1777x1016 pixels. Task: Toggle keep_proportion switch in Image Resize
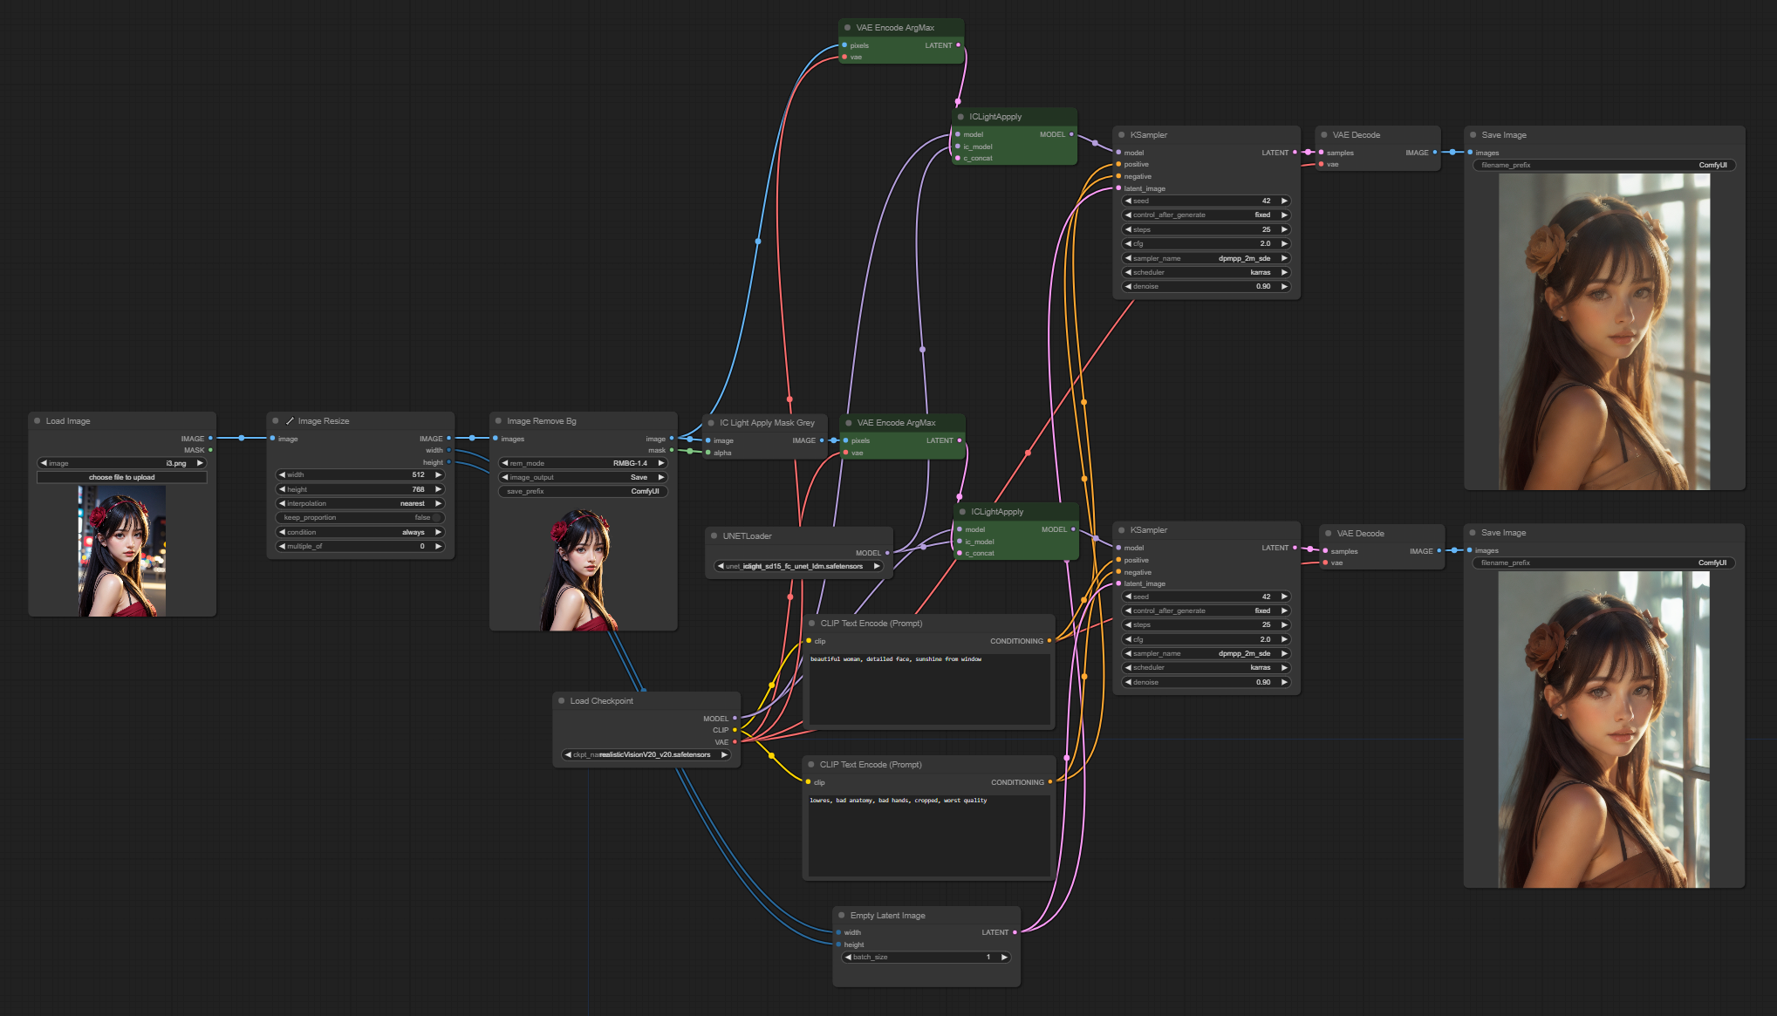coord(438,518)
